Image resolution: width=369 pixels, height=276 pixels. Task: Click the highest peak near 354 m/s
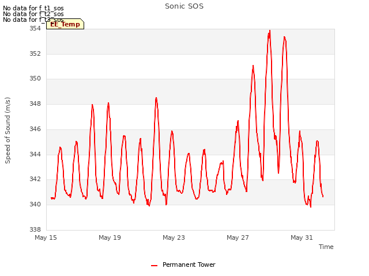(x=270, y=30)
